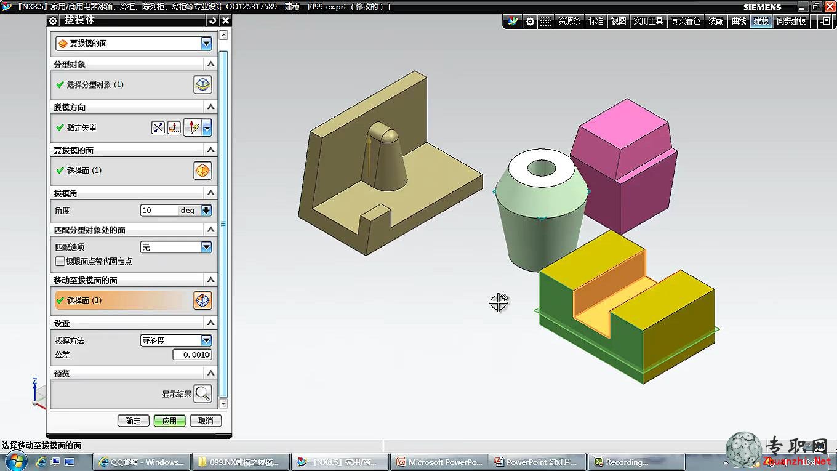Collapse the 脱模方向 section

point(210,107)
